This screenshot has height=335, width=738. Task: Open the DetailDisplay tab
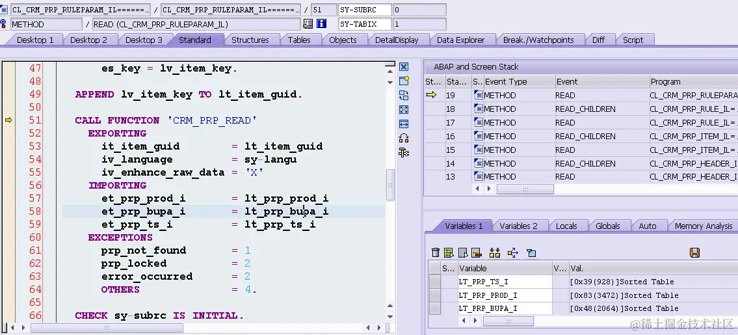tap(396, 40)
